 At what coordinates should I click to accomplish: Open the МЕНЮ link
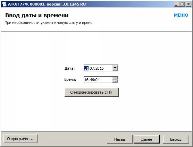(181, 15)
